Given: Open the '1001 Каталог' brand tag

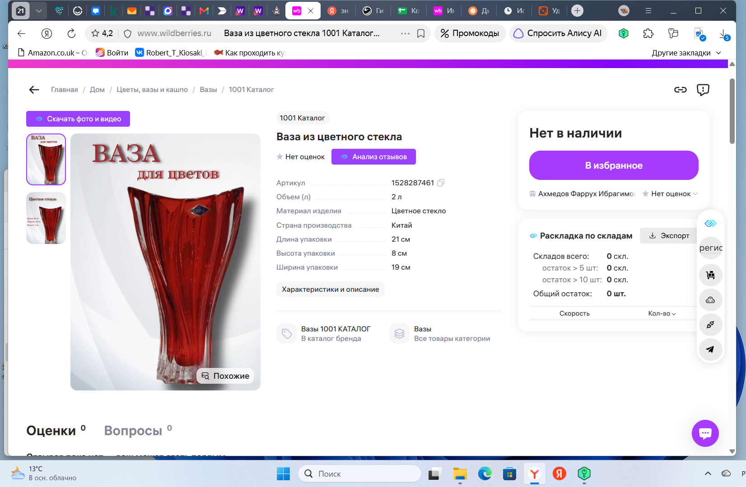Looking at the screenshot, I should [302, 118].
